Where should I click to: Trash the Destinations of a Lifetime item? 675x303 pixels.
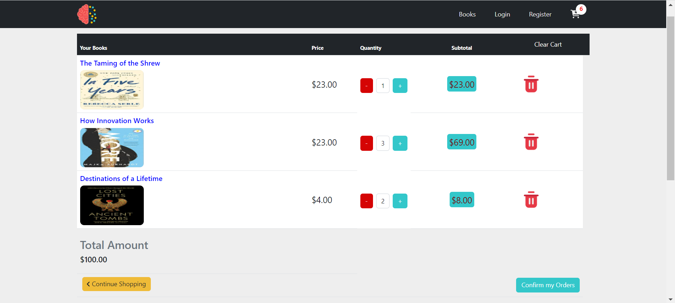pos(531,200)
